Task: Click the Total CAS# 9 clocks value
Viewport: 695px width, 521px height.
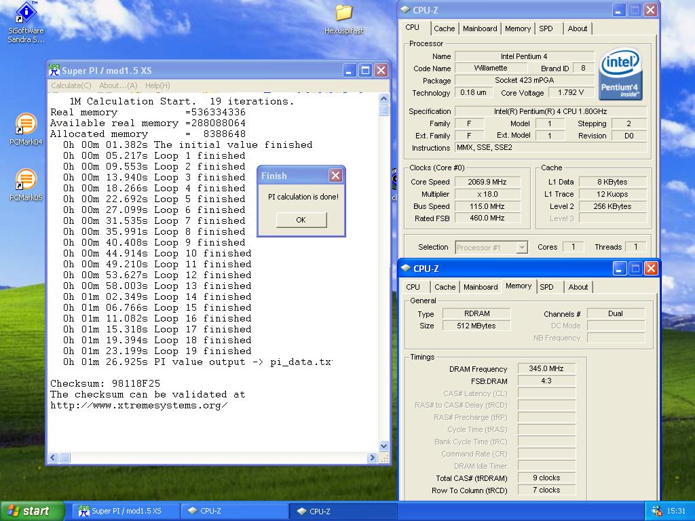Action: click(x=546, y=478)
